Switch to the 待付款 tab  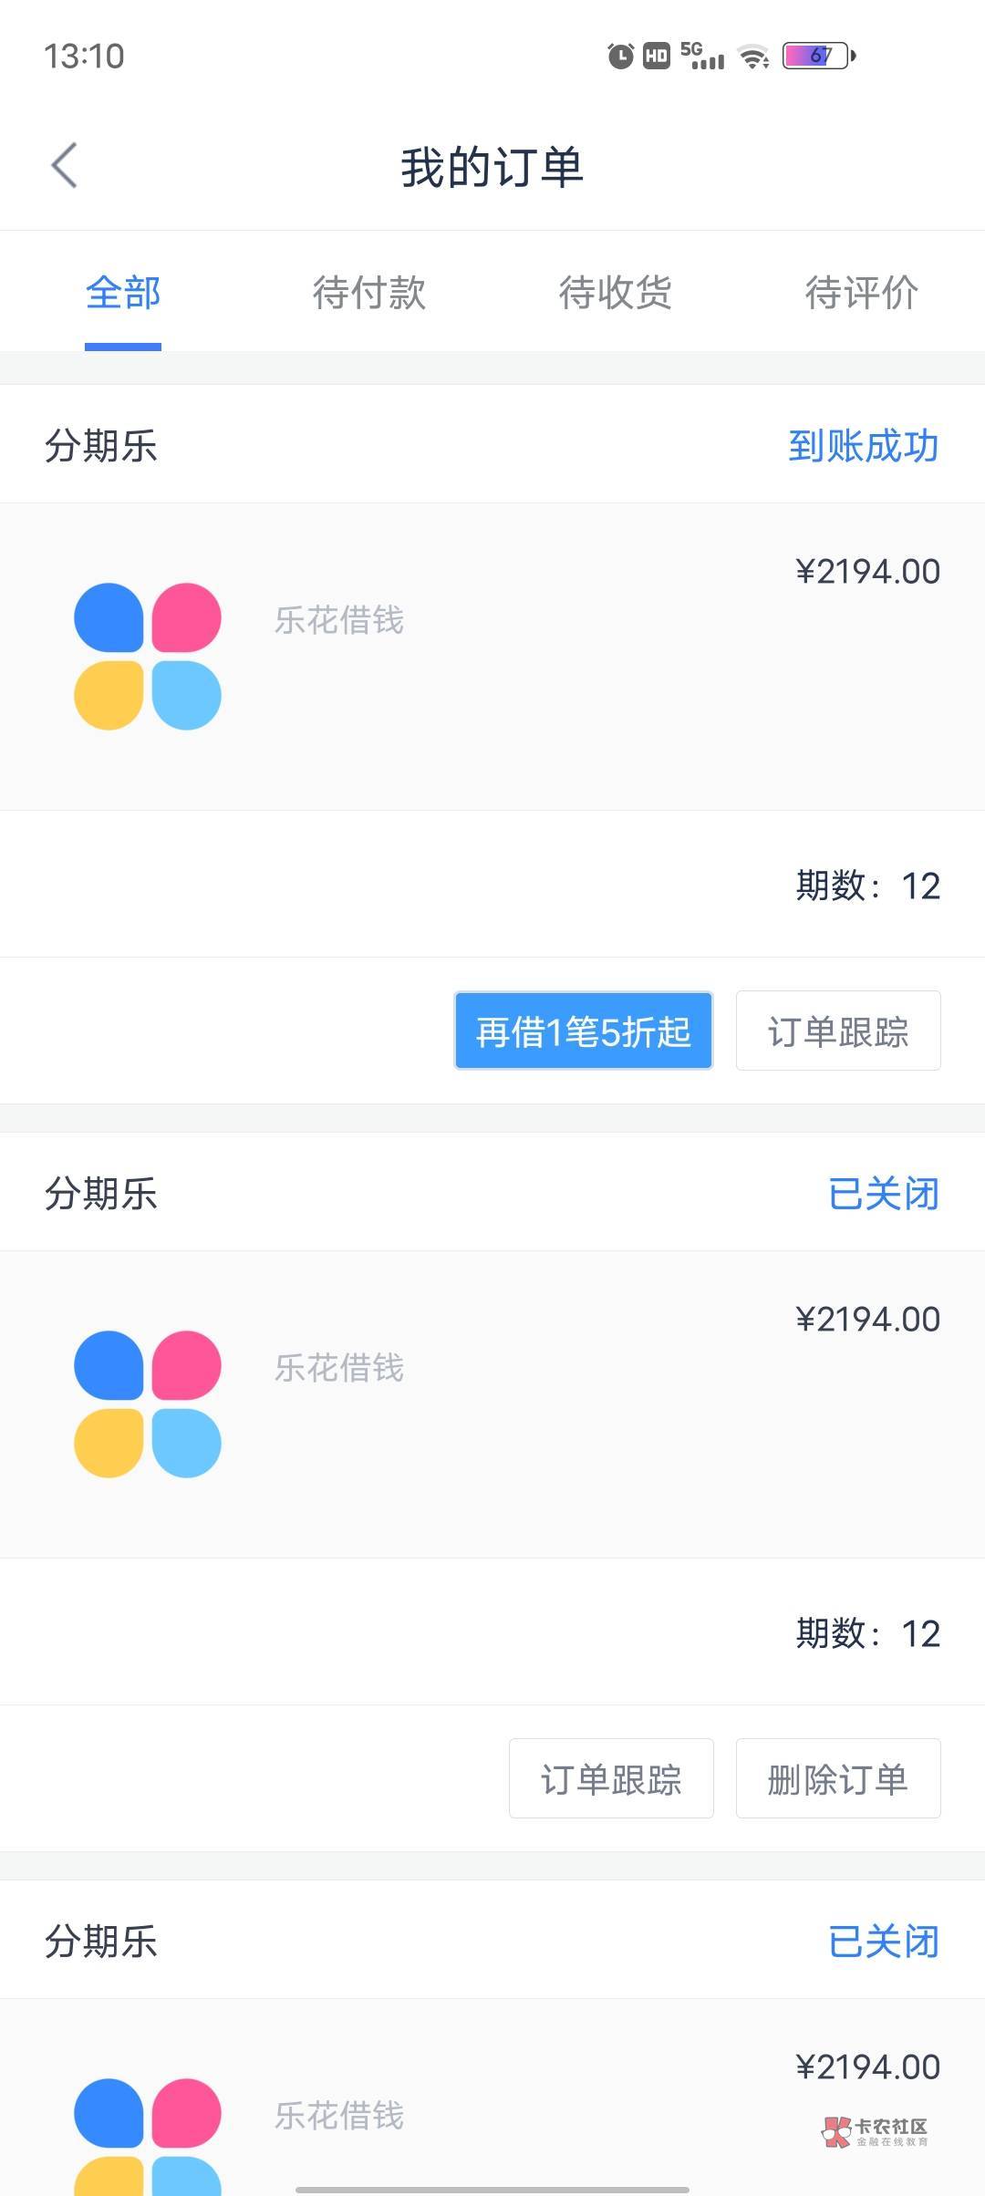click(369, 293)
